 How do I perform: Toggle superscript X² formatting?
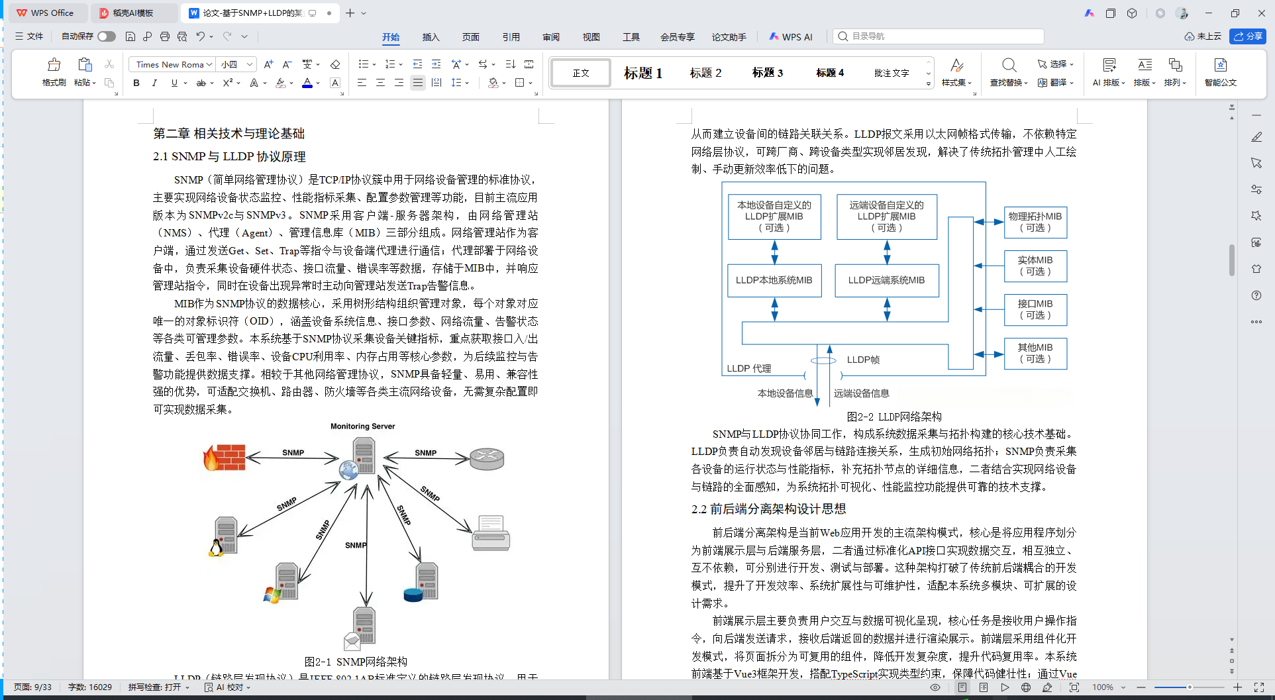point(228,83)
